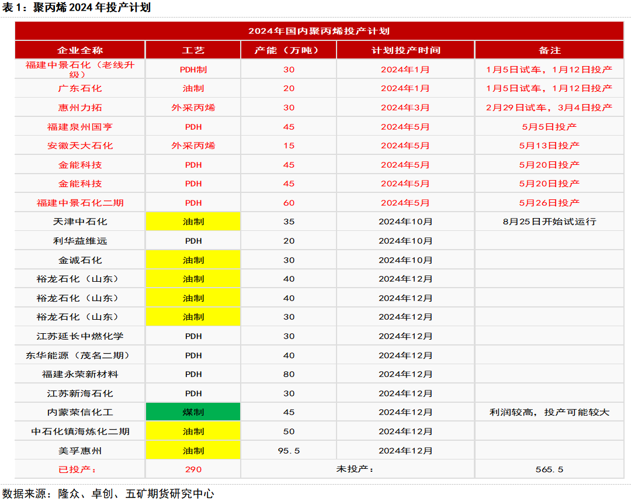
Task: Select the capacity value 60
Action: (289, 203)
